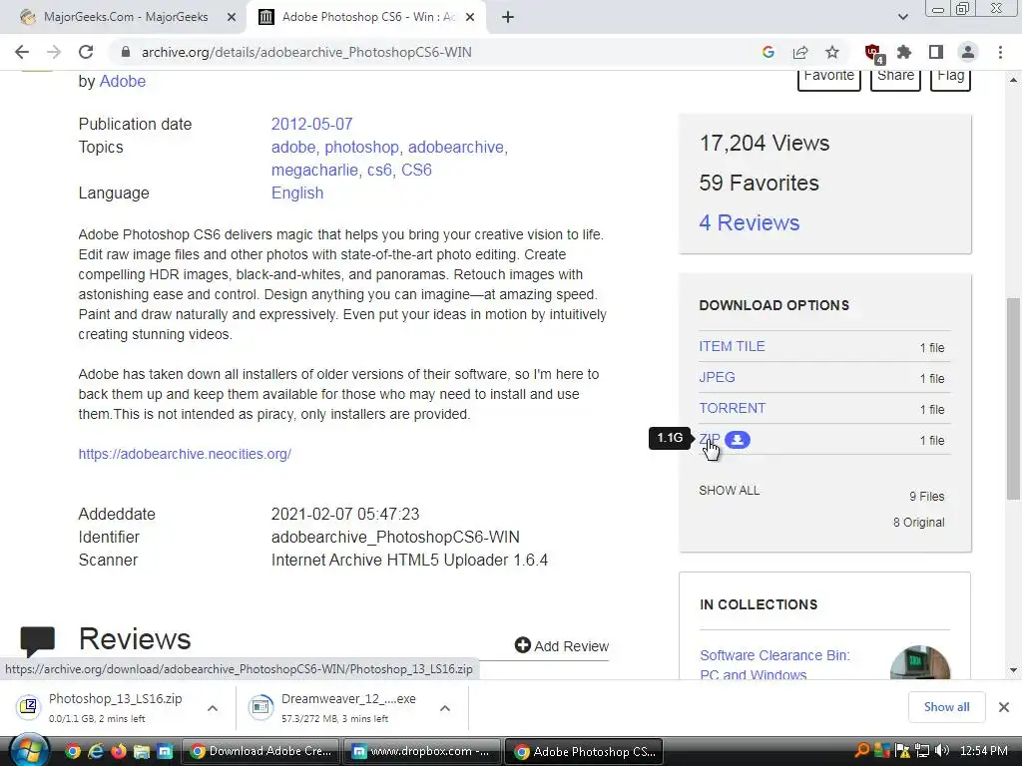Click the network tray icon
This screenshot has width=1022, height=766.
point(922,751)
